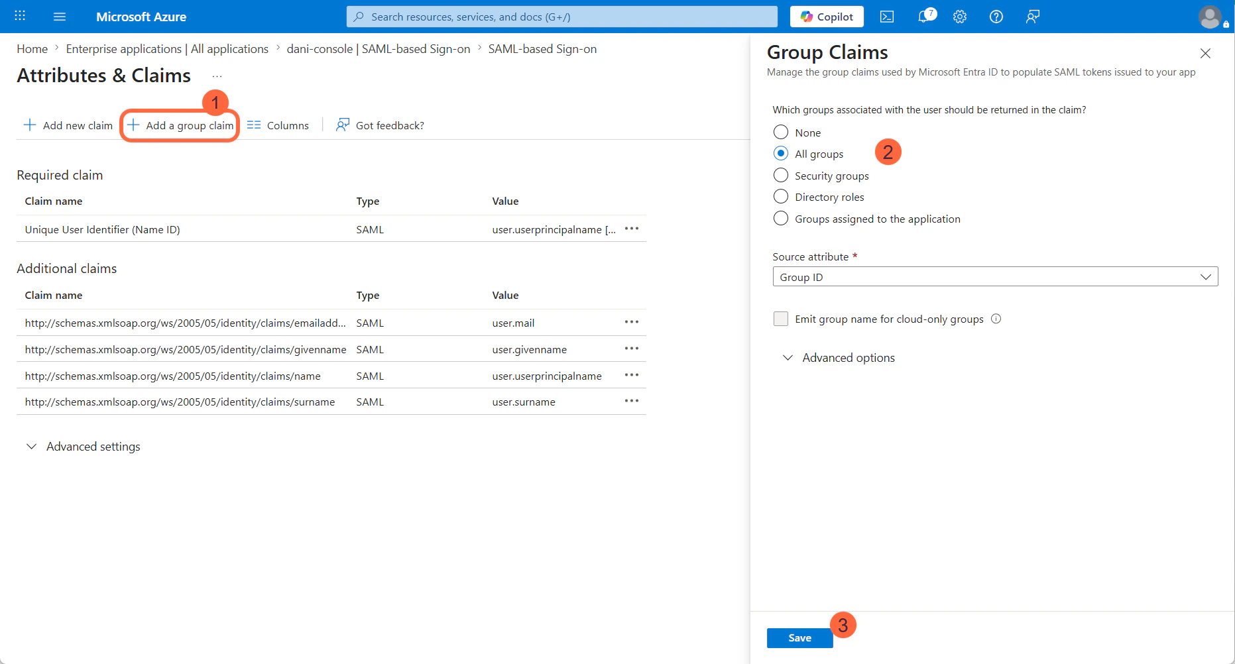Select the identity/claims/name claim
This screenshot has height=664, width=1235.
173,376
